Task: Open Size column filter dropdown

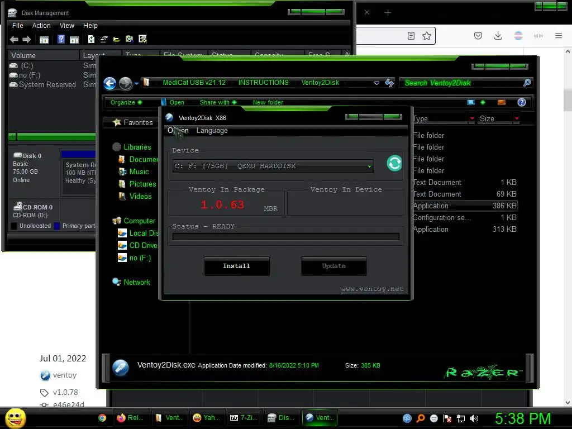Action: 517,118
